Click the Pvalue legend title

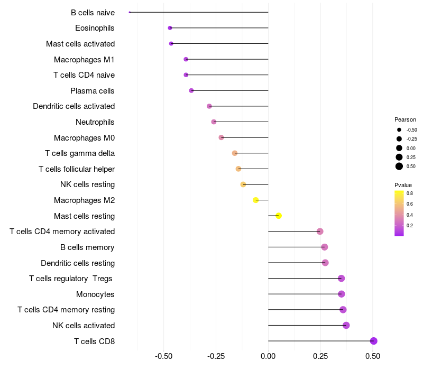403,185
